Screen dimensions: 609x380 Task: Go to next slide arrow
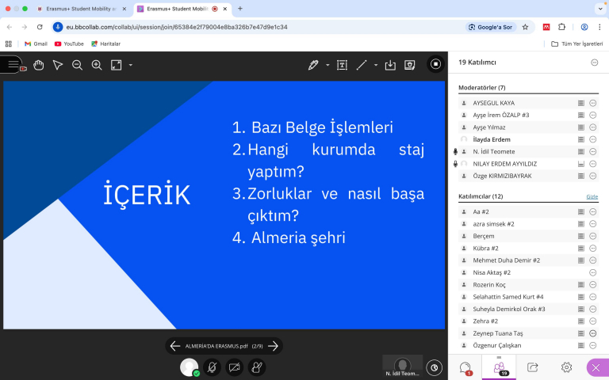pyautogui.click(x=273, y=346)
